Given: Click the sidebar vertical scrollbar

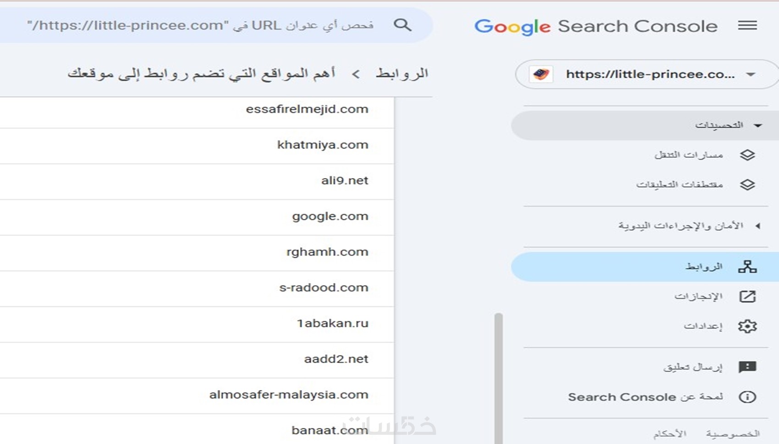Looking at the screenshot, I should pos(499,375).
